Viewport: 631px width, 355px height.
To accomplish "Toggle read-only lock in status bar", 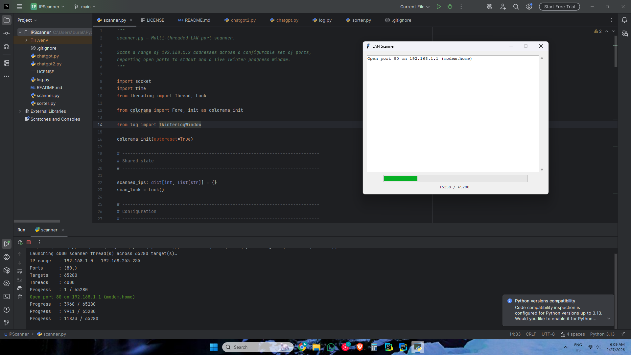I will pyautogui.click(x=623, y=334).
